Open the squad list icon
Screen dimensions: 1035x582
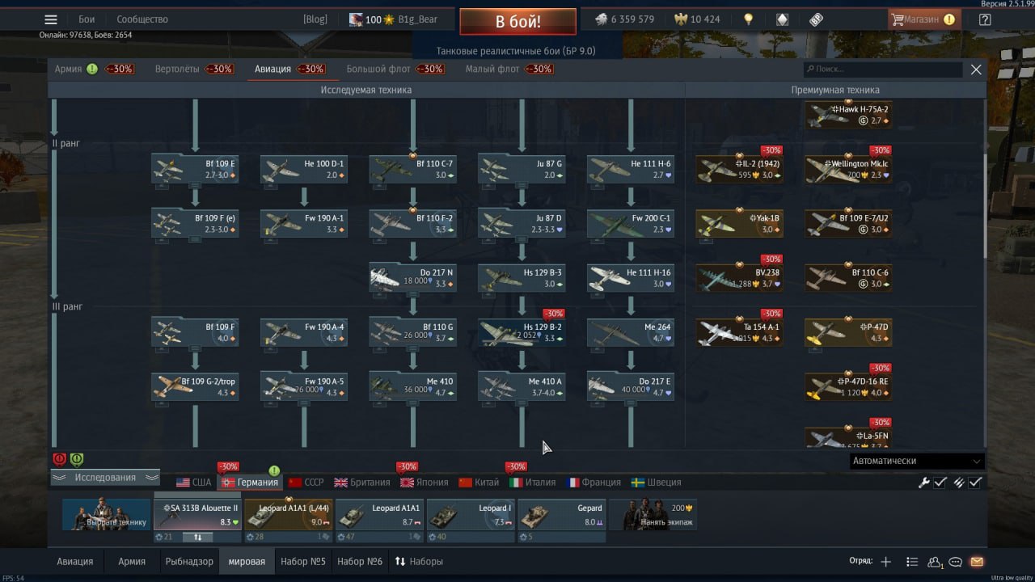(x=912, y=562)
